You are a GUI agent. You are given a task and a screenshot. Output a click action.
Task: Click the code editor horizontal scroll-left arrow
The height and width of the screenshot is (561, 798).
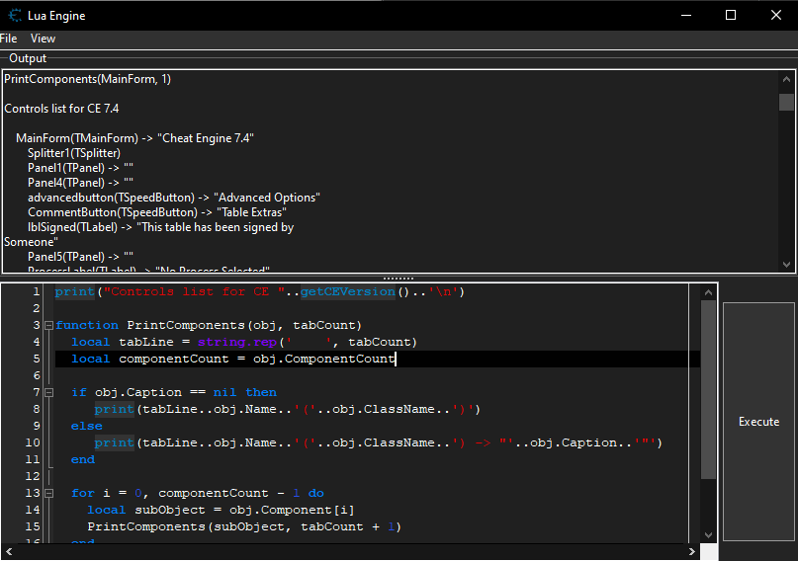point(9,552)
